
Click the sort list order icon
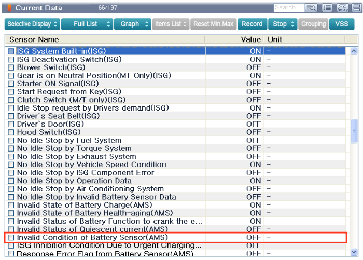point(327,8)
